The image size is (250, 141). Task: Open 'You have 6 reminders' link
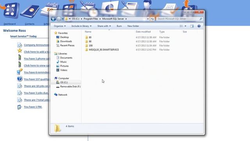(36, 72)
